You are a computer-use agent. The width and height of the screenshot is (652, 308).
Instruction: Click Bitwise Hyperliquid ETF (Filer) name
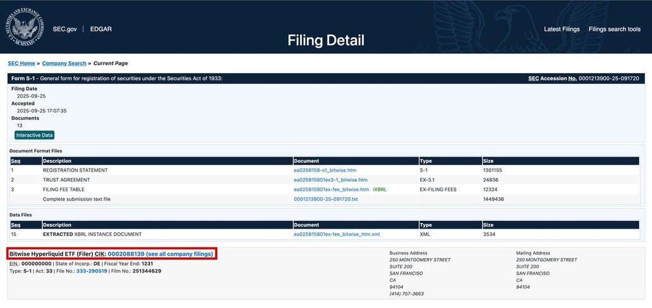tap(51, 254)
